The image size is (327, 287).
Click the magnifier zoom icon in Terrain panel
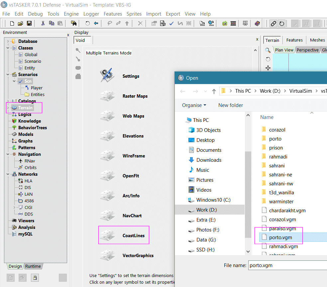tap(268, 50)
